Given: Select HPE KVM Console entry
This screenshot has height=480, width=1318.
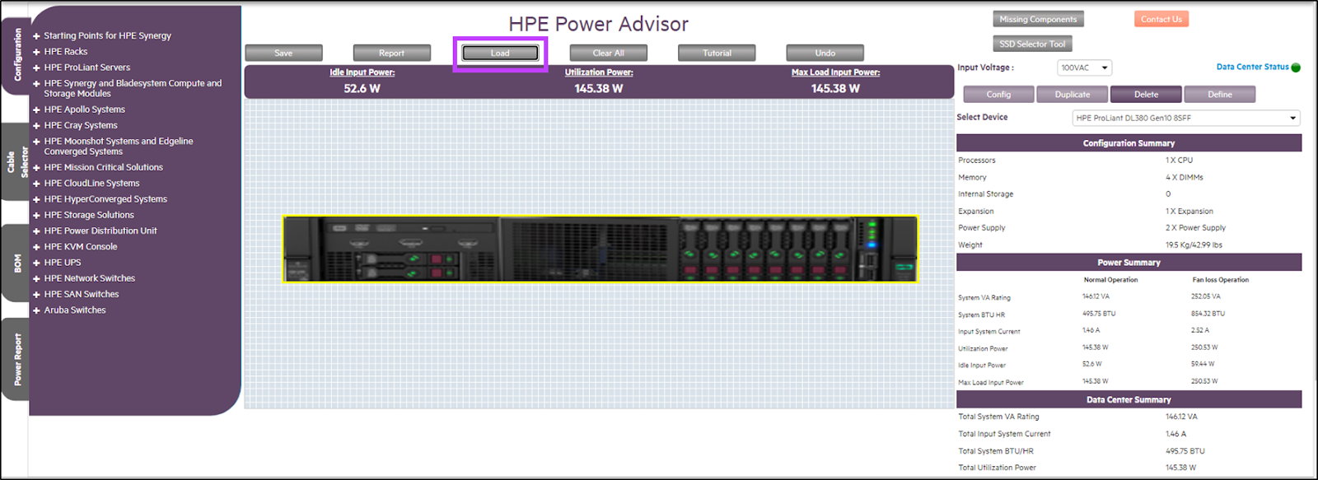Looking at the screenshot, I should (x=81, y=247).
